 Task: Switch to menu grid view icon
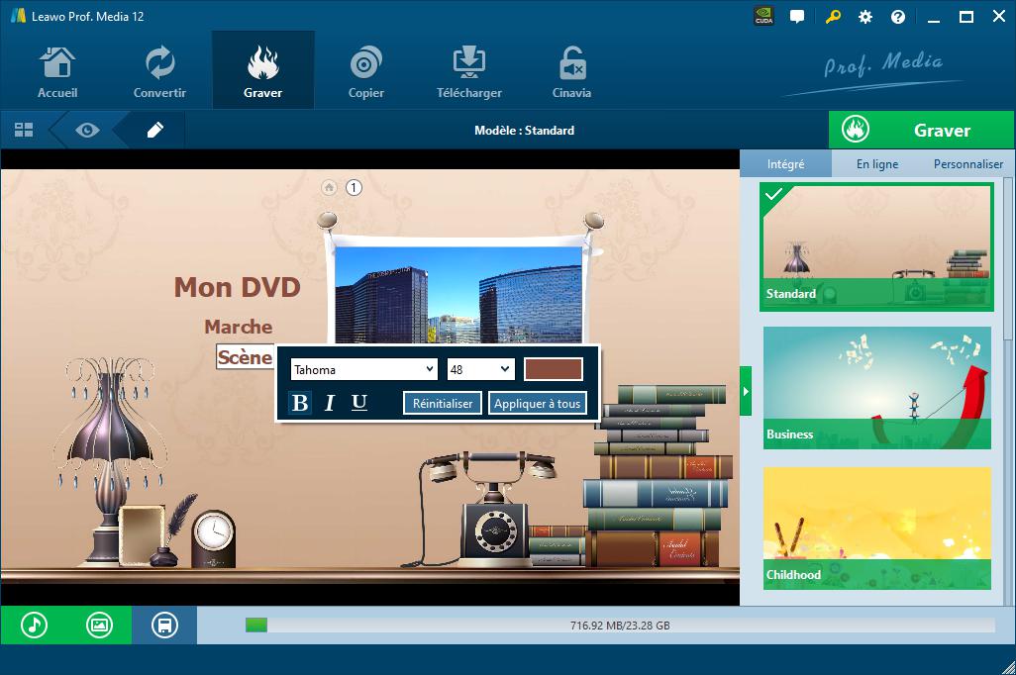(x=24, y=131)
